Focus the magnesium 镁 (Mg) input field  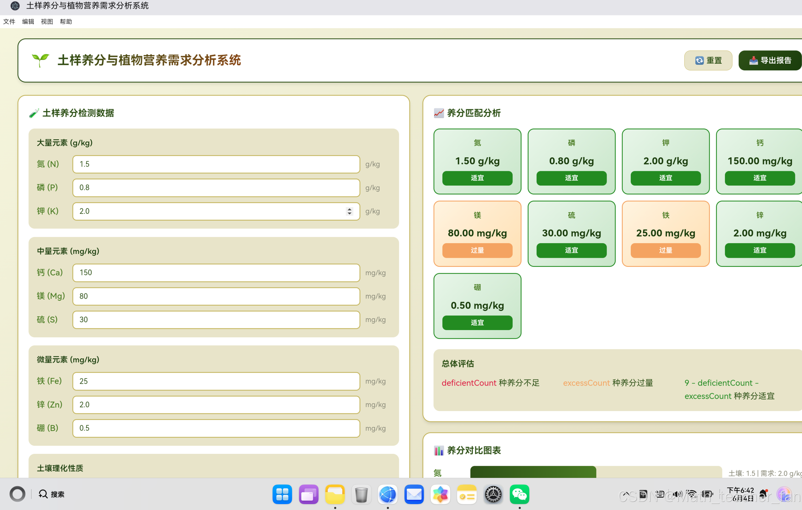pyautogui.click(x=216, y=296)
